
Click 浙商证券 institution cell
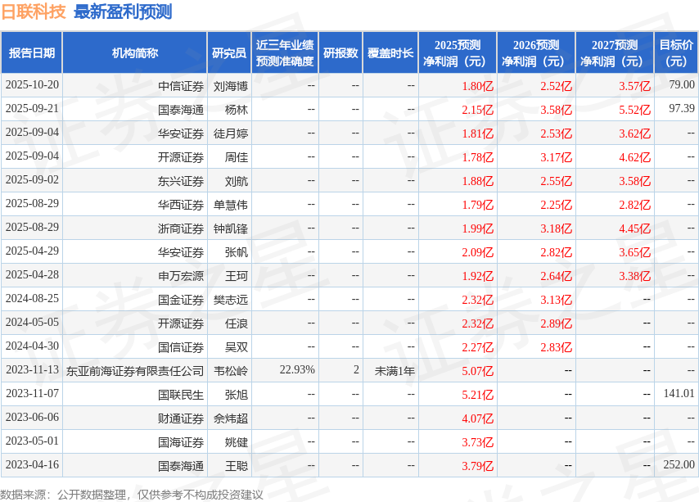pyautogui.click(x=181, y=228)
